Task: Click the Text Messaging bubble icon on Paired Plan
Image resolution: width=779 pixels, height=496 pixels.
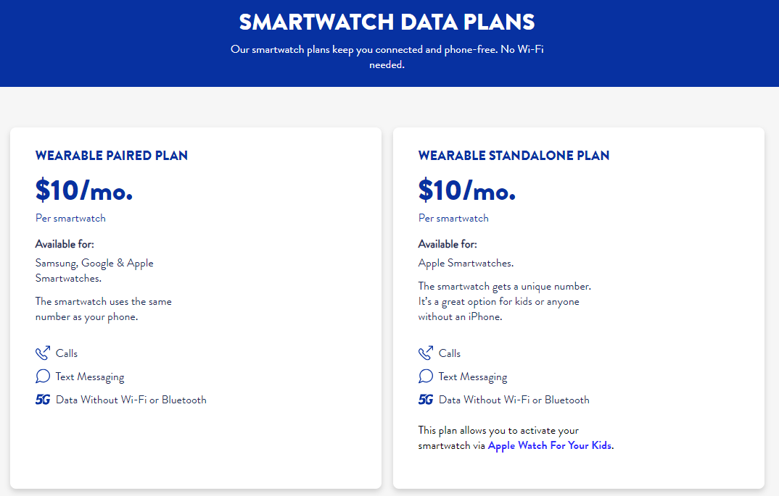Action: (x=42, y=376)
